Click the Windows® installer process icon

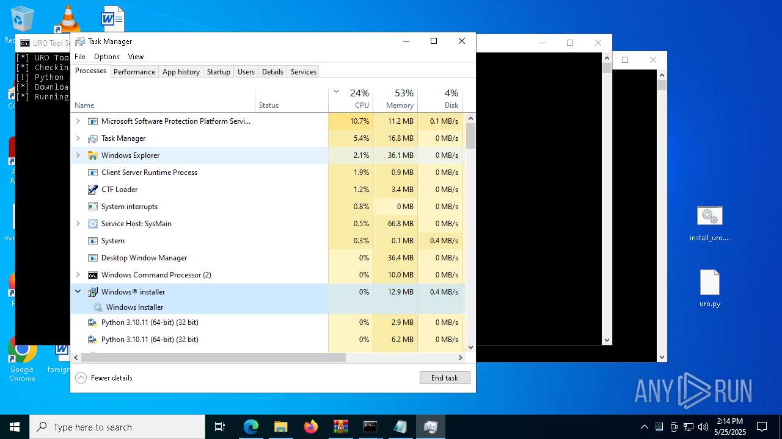click(93, 292)
